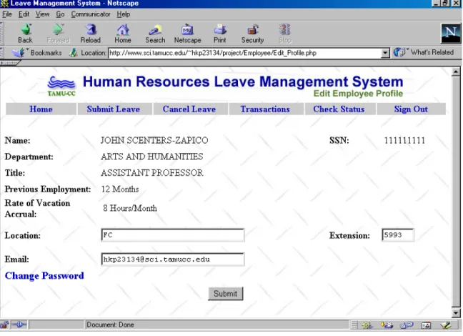Screen dimensions: 463x336
Task: Open the Cancel Leave link
Action: click(x=189, y=109)
